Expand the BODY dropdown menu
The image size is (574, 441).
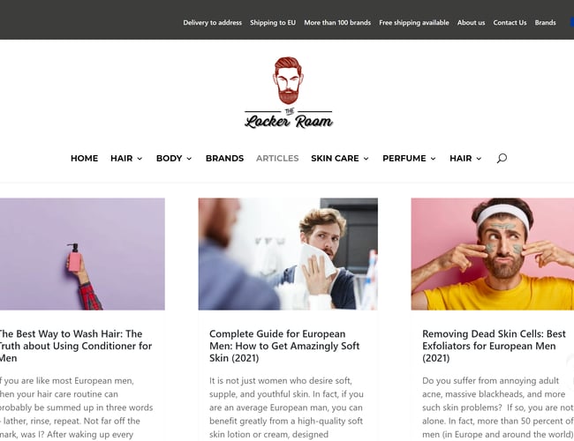click(x=174, y=159)
